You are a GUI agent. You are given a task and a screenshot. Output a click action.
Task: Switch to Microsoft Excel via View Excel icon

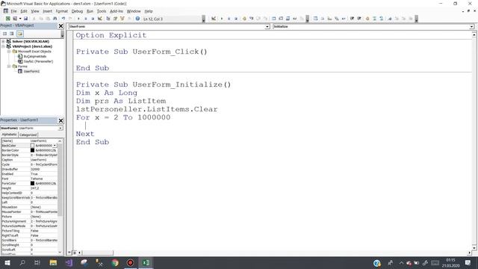coord(8,19)
